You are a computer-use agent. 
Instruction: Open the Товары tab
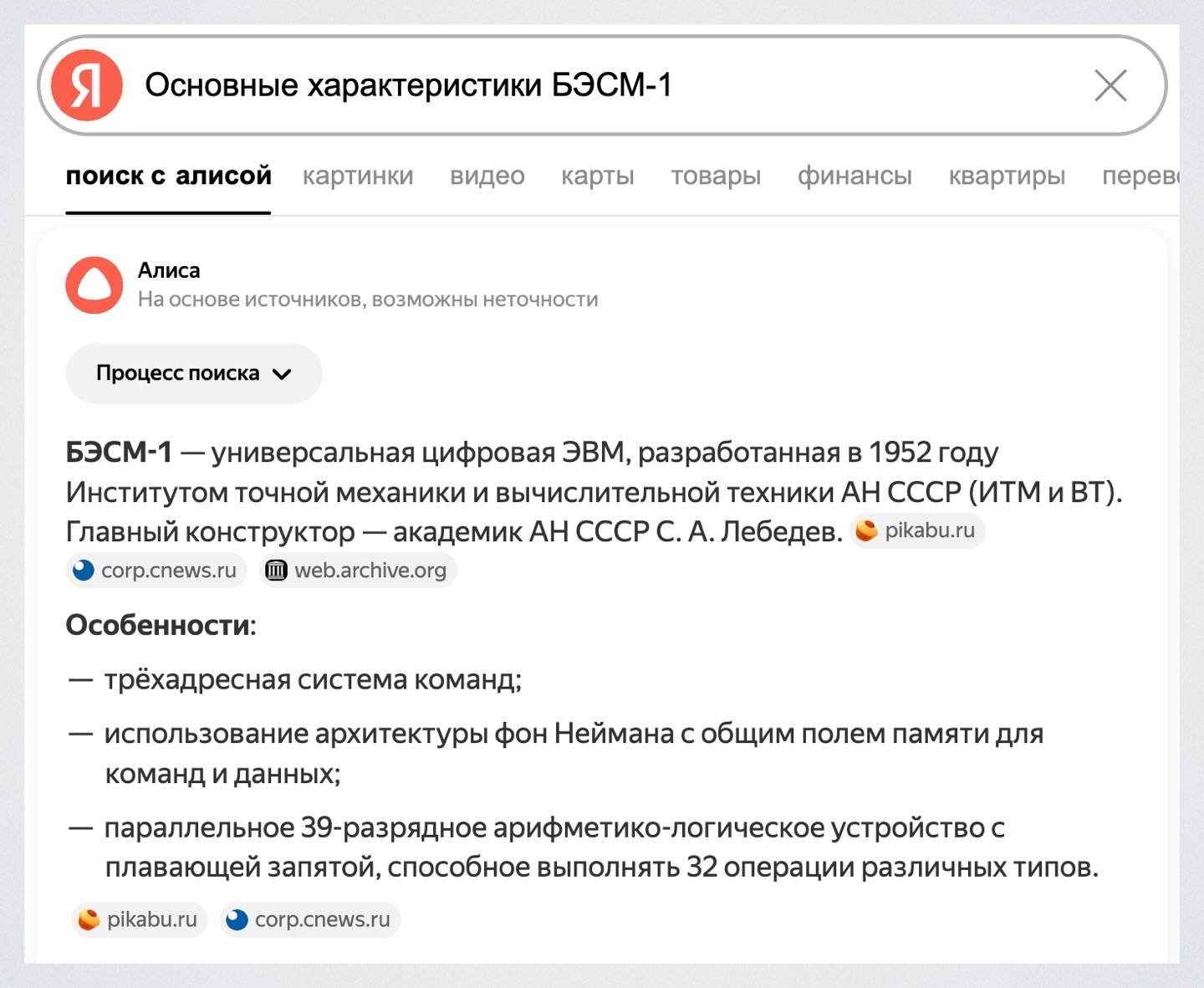716,176
